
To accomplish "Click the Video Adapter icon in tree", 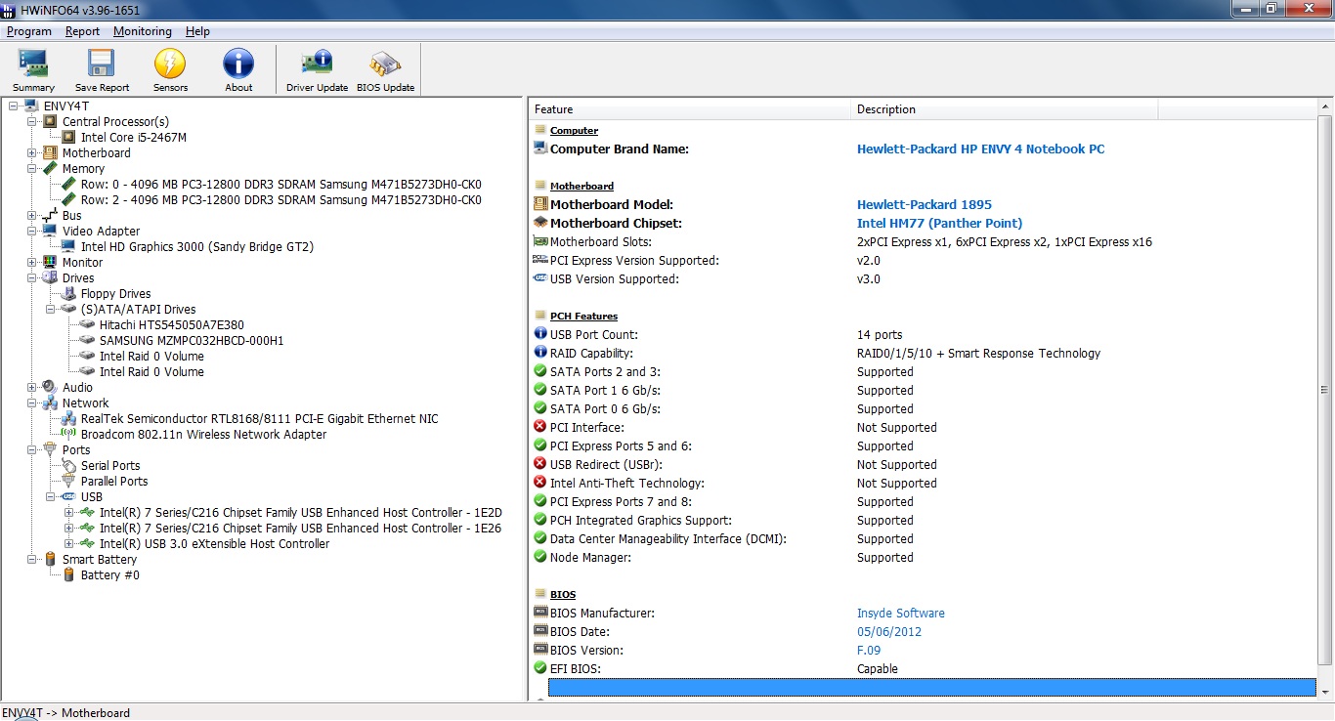I will [x=50, y=231].
